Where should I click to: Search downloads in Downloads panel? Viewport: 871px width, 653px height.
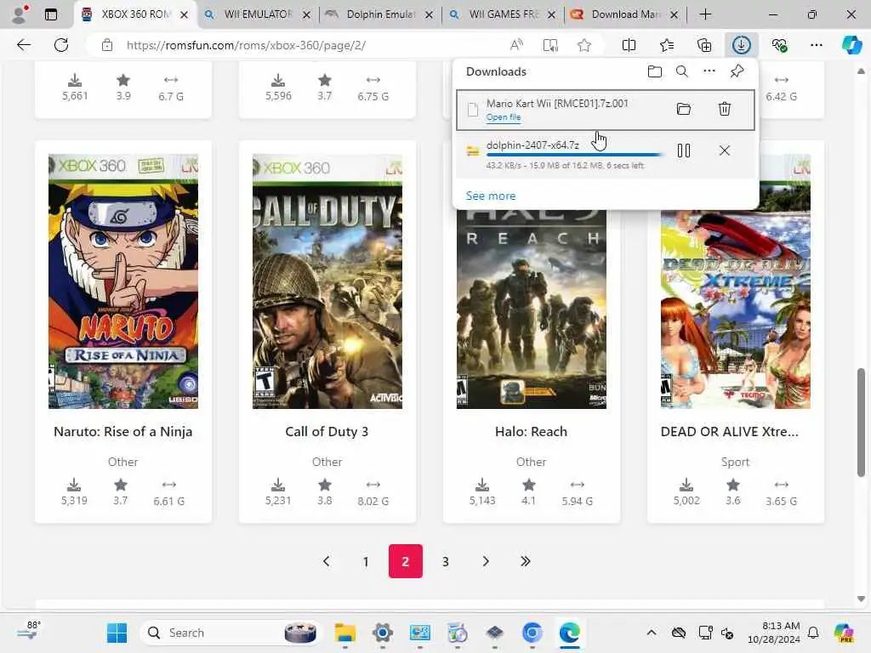pos(681,71)
